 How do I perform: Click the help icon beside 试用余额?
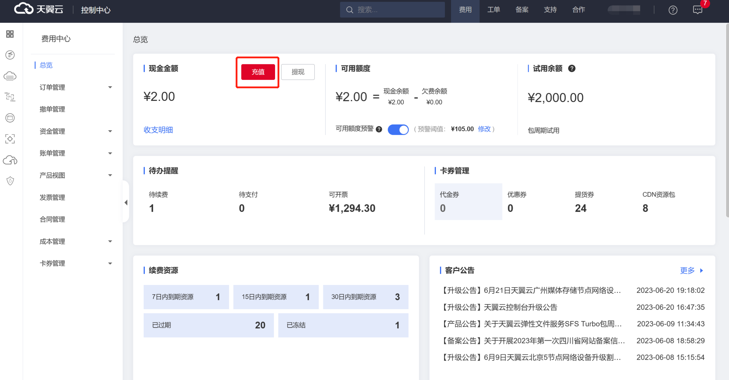pos(572,68)
